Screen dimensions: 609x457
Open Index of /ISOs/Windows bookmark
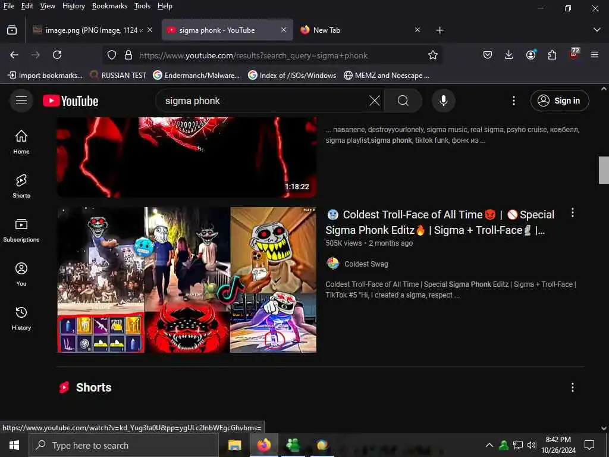(292, 76)
